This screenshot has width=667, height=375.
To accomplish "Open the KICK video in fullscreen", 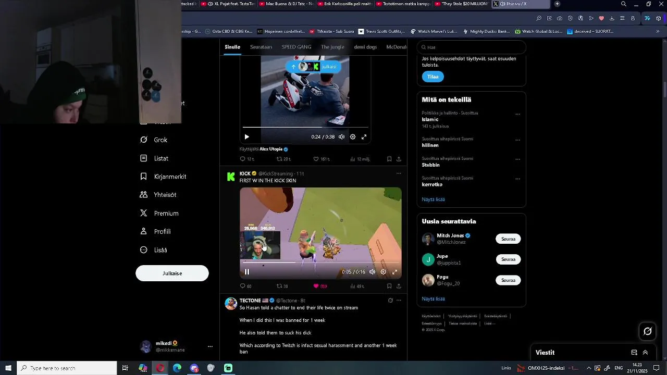I will pos(394,272).
